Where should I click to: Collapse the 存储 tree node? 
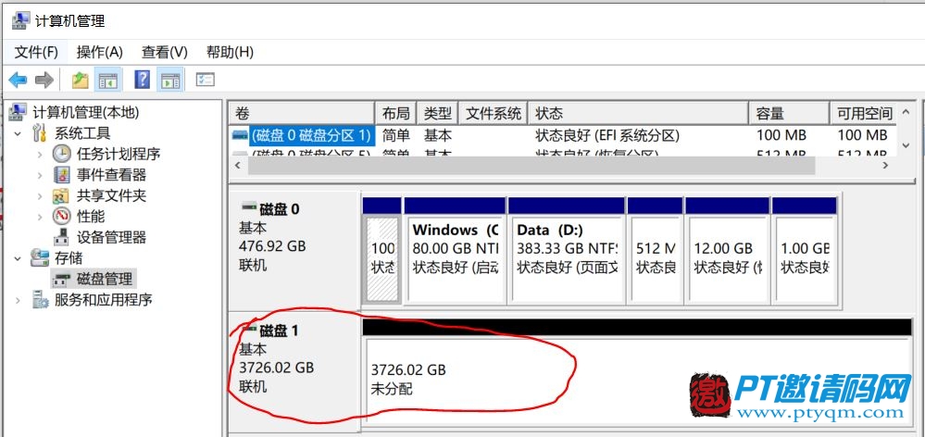(19, 258)
